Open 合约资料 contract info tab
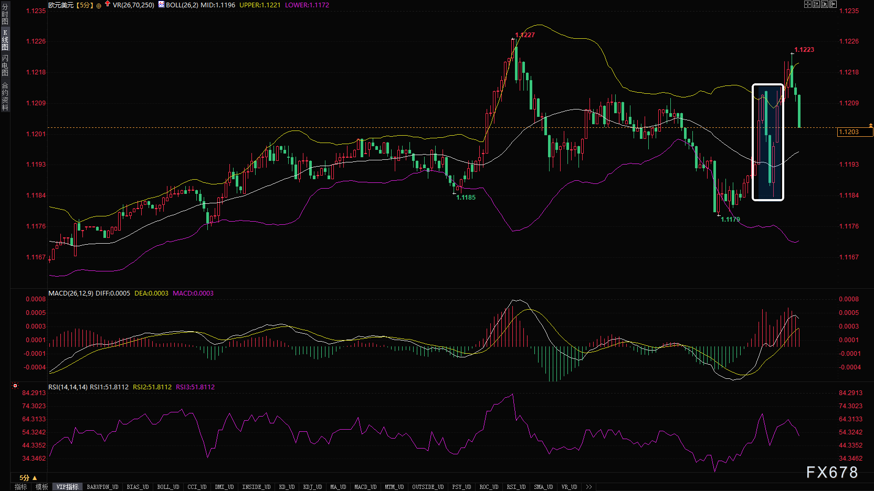The width and height of the screenshot is (874, 491). tap(5, 96)
